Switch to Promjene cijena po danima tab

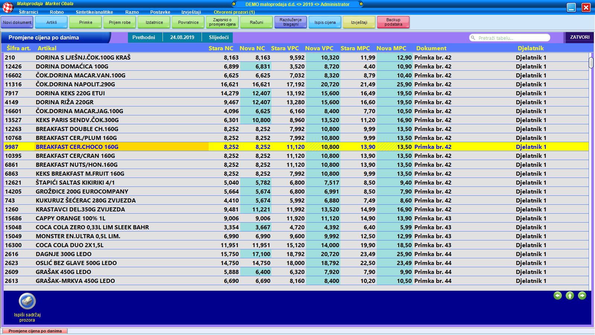pos(35,331)
